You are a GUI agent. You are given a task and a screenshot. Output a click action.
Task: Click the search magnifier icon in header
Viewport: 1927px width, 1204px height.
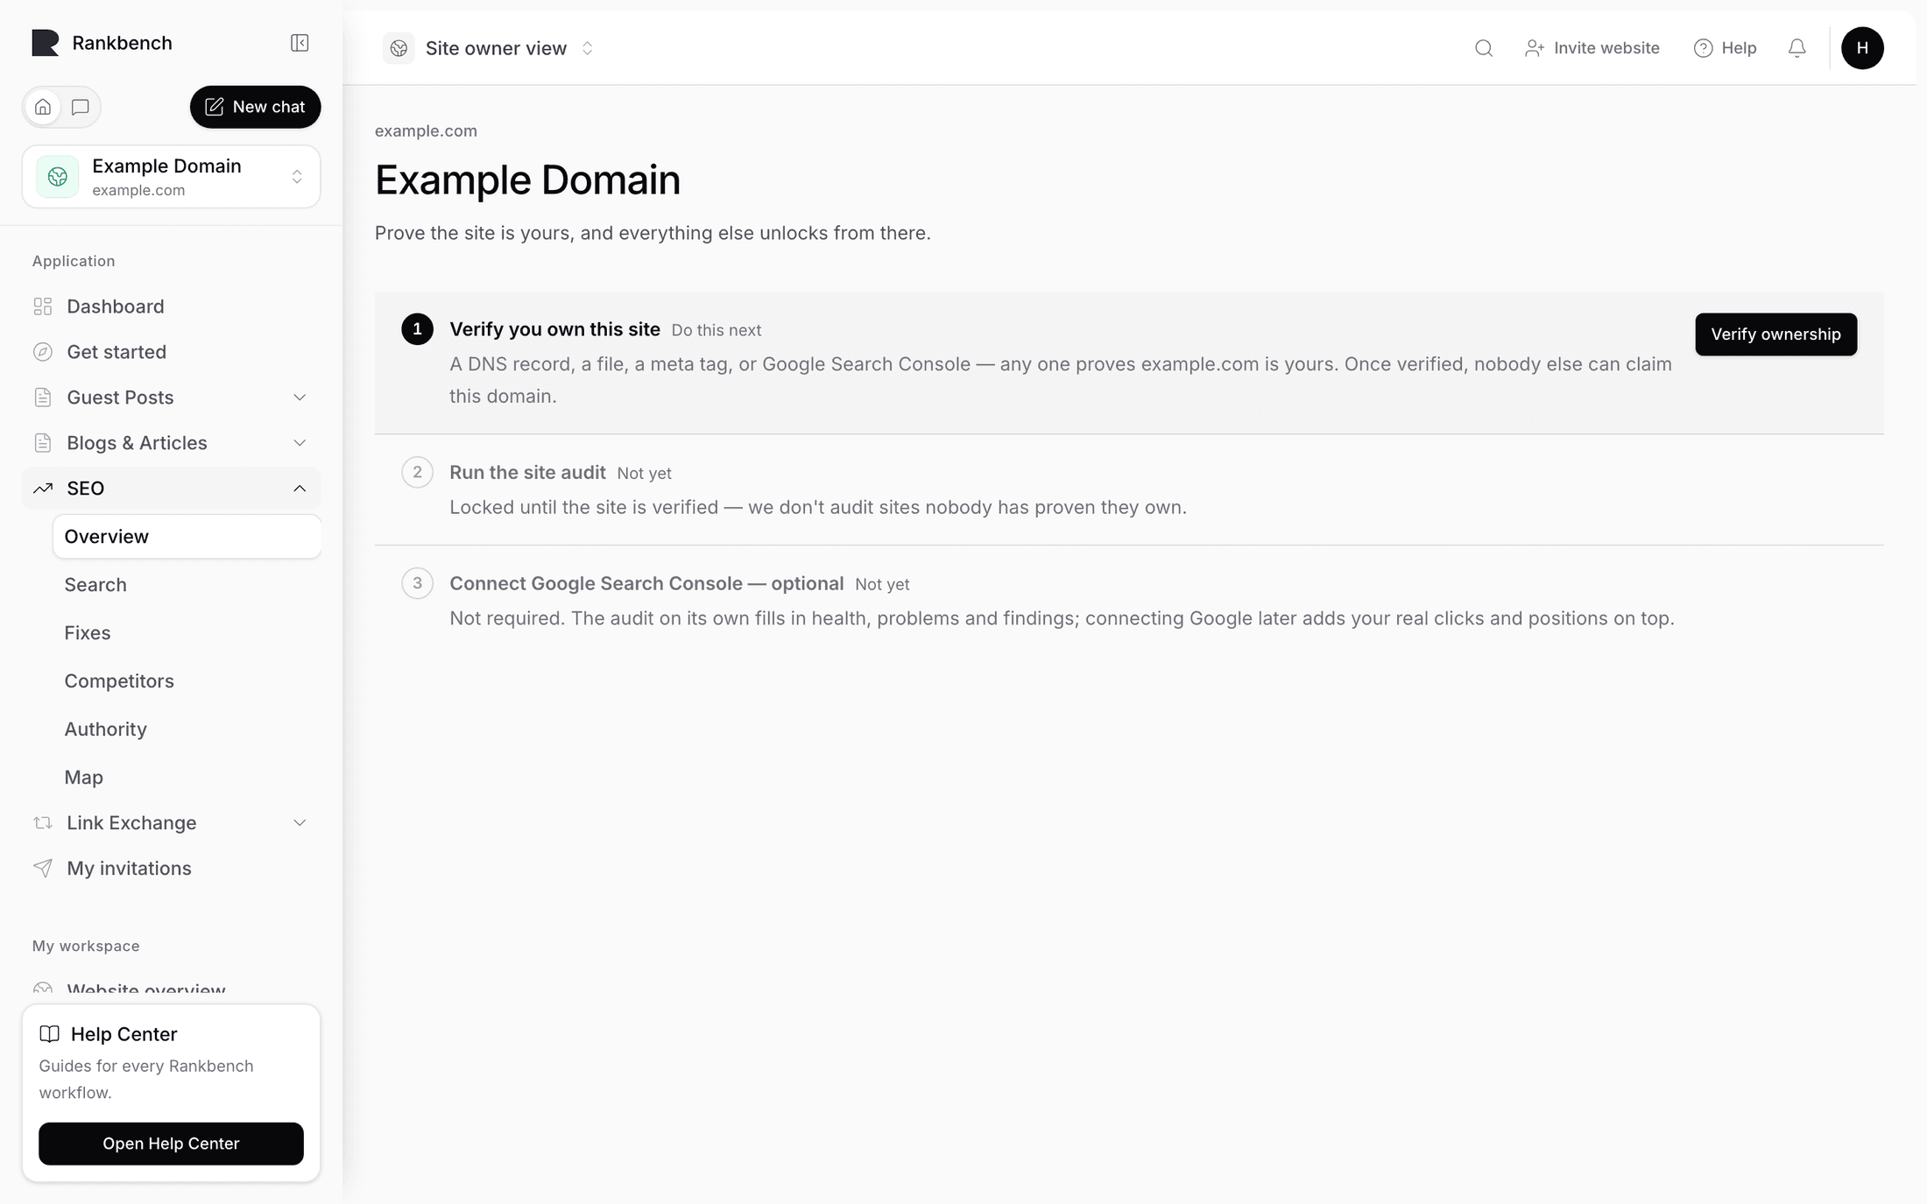tap(1484, 48)
